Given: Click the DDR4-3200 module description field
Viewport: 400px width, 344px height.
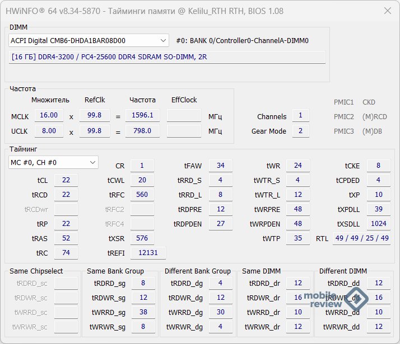Looking at the screenshot, I should point(167,57).
